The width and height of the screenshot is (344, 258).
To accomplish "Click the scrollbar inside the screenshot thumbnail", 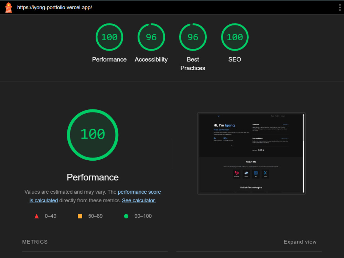I will 303,153.
